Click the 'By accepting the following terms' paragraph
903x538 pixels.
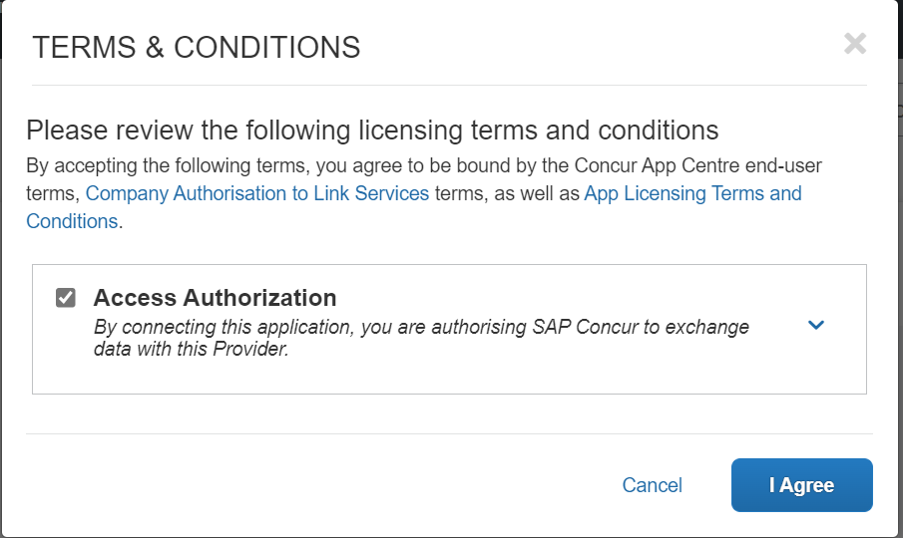click(x=299, y=165)
